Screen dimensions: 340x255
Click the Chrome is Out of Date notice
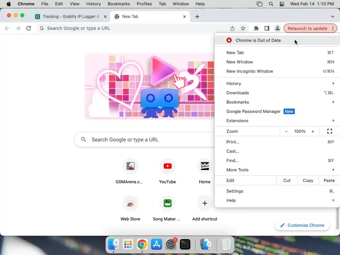click(277, 40)
